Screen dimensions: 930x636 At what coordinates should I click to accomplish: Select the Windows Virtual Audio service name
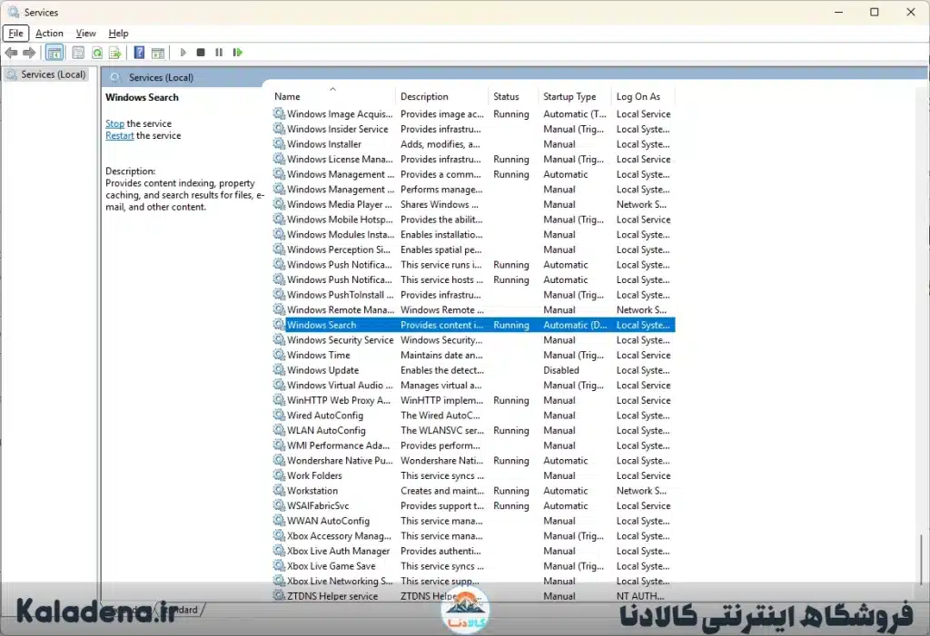click(x=341, y=386)
